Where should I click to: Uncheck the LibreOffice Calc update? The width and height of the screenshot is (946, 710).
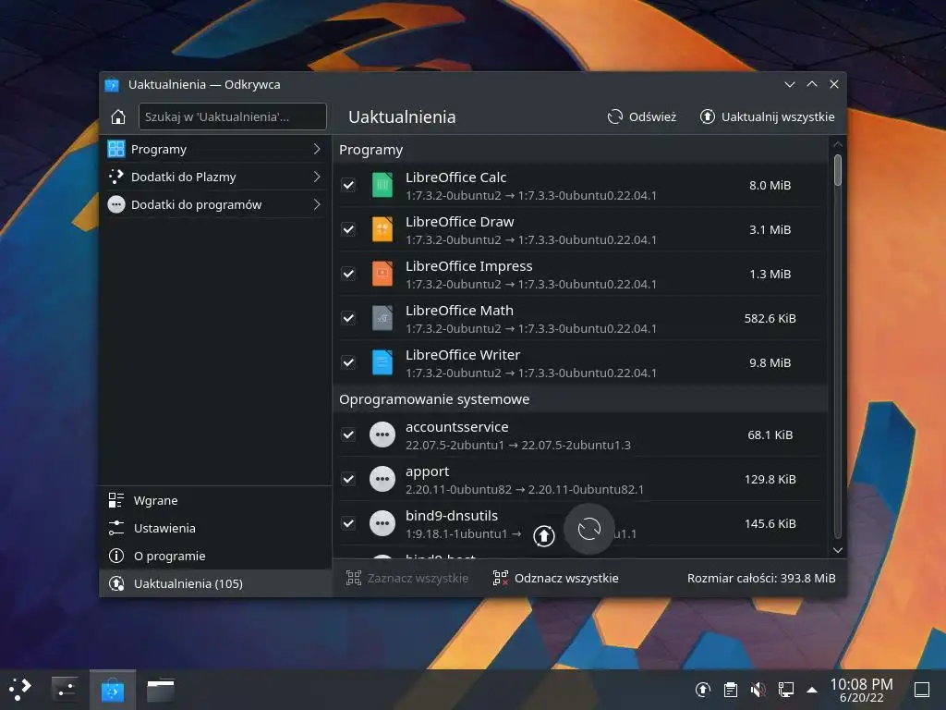348,185
